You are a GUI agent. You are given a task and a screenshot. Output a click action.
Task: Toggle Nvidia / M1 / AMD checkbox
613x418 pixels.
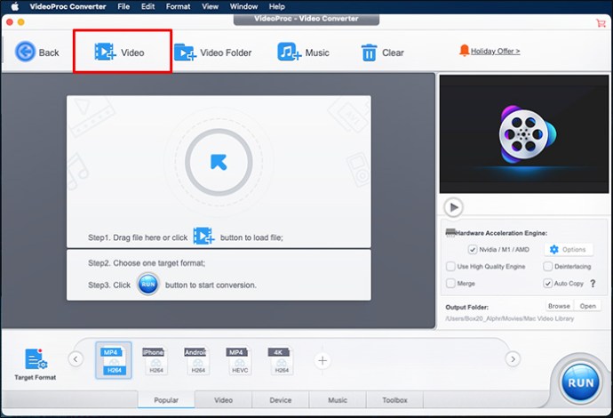tap(473, 250)
